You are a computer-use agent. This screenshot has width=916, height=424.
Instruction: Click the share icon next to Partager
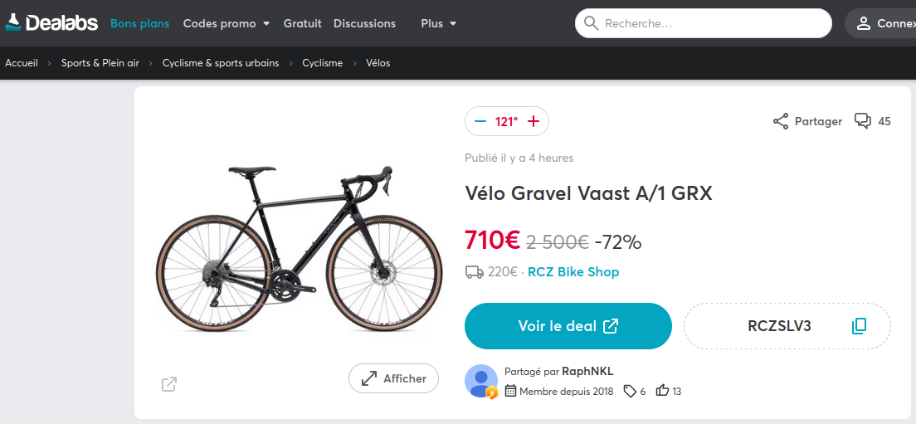[781, 122]
